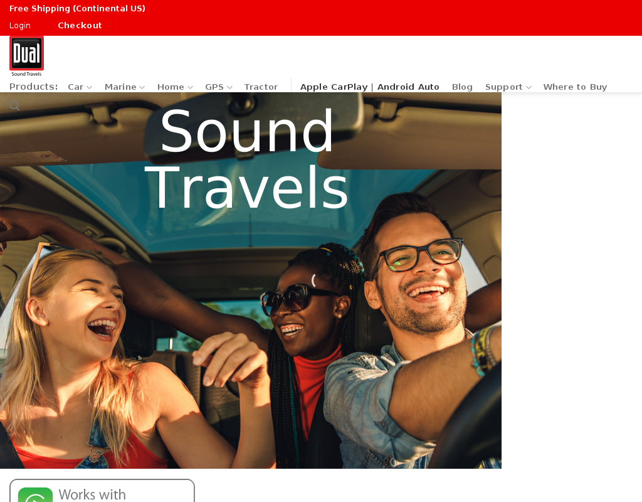
Task: Open the GPS products dropdown
Action: [x=218, y=87]
